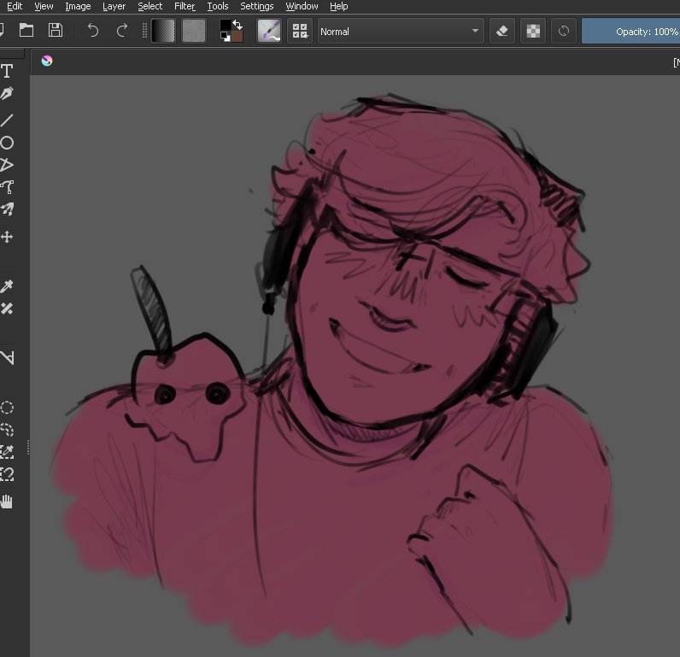
Task: Open the Filter menu
Action: pyautogui.click(x=185, y=6)
